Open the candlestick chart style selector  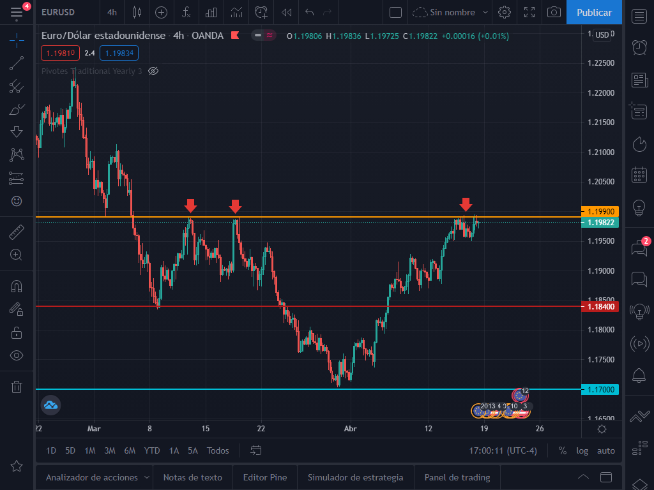[137, 13]
